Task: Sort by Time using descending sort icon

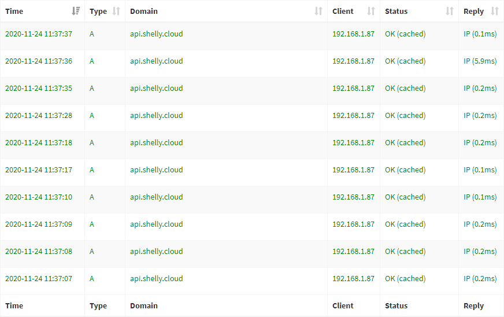Action: click(76, 11)
